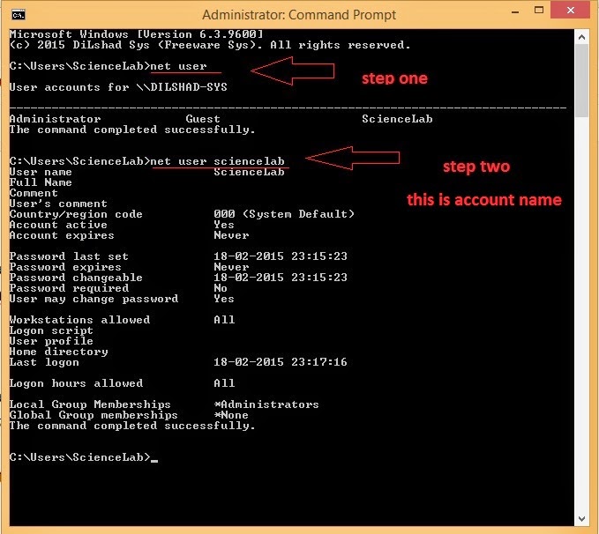Viewport: 599px width, 534px height.
Task: Click the 'Never' value for Account expires
Action: click(231, 235)
